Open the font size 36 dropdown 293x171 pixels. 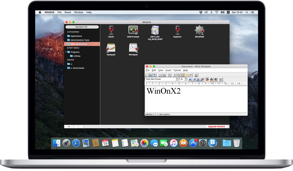click(x=186, y=79)
